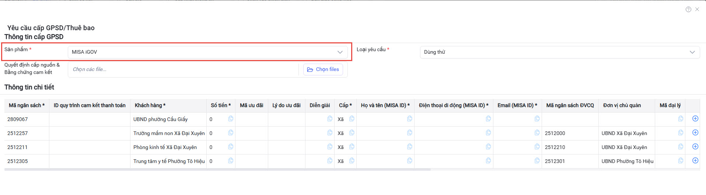Click copy icon beside Cấp in row 2512257
The image size is (706, 195).
pos(352,132)
